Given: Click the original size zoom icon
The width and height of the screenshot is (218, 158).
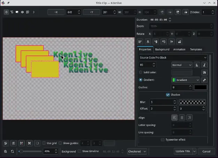Looking at the screenshot, I should [13, 151].
